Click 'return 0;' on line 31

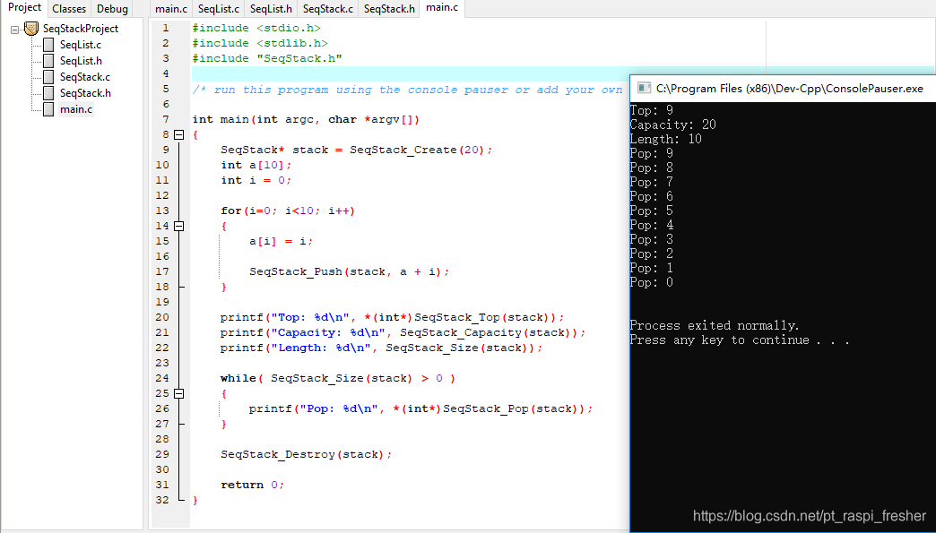pos(253,485)
